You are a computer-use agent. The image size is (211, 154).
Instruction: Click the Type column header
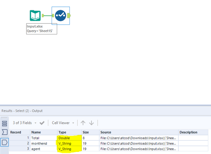[x=69, y=132]
